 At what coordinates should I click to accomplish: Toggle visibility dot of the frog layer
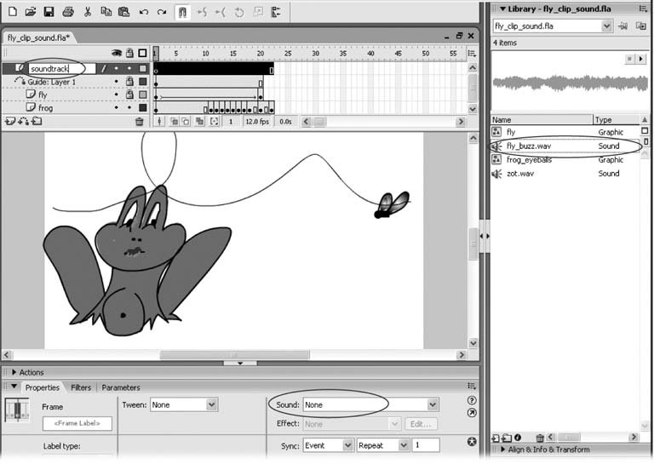[117, 108]
